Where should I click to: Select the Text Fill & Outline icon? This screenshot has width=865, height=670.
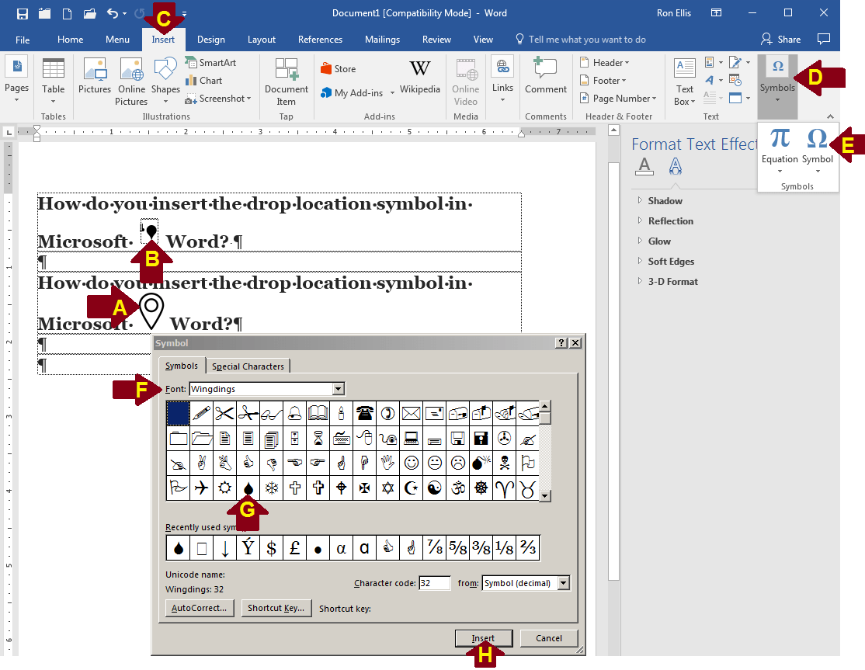[x=644, y=166]
